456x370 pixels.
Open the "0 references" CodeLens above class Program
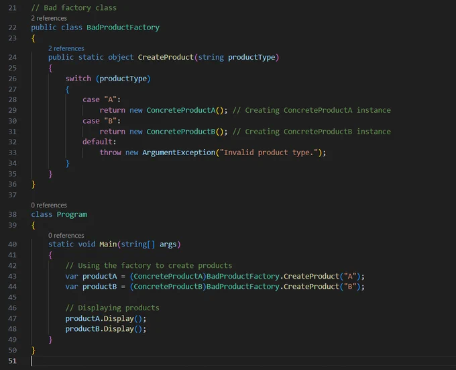[x=49, y=205]
